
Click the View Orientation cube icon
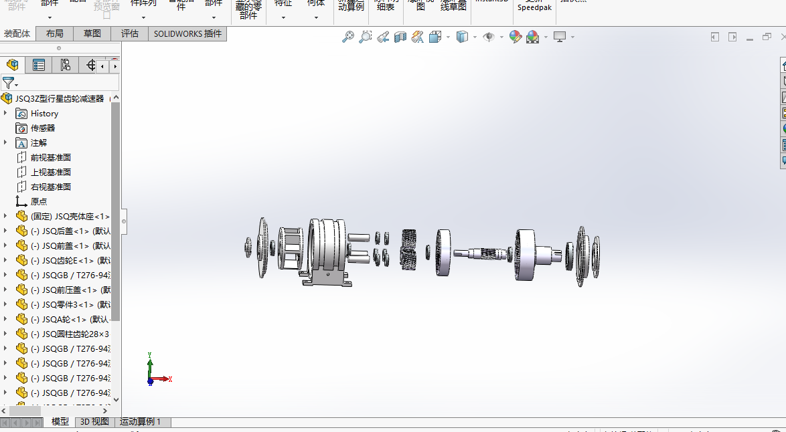point(435,37)
